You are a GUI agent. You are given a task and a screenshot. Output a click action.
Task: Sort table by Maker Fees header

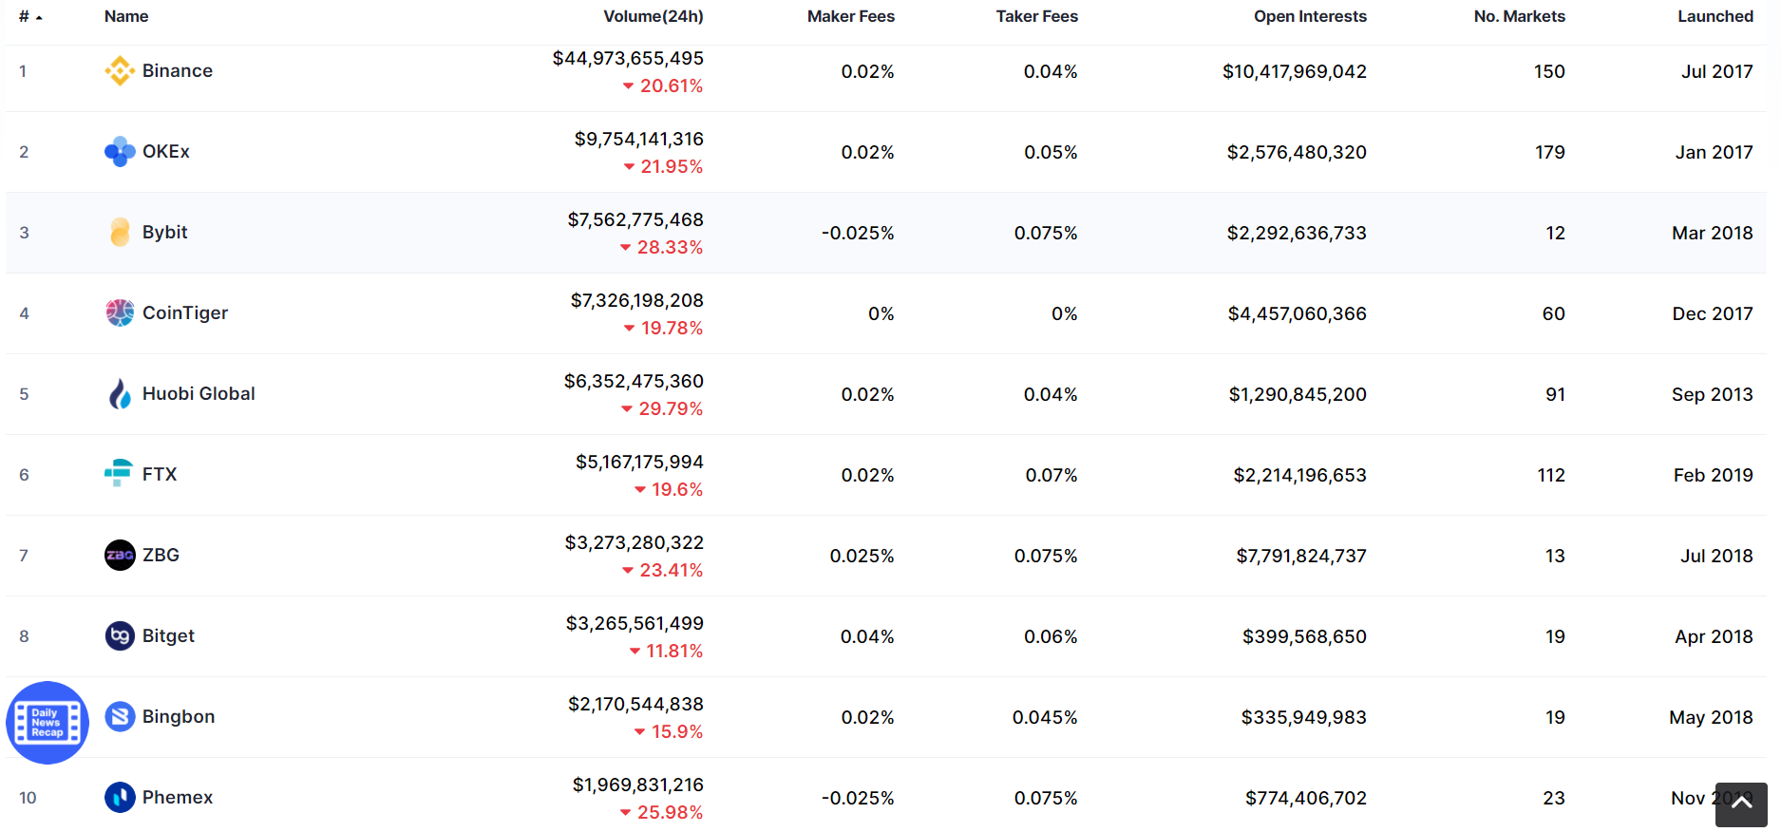tap(851, 16)
